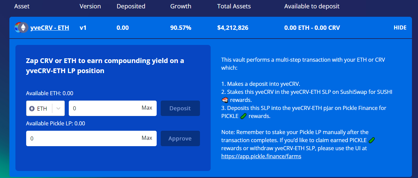Click the sushi emoji icon in step 2
The image size is (418, 178).
point(225,100)
